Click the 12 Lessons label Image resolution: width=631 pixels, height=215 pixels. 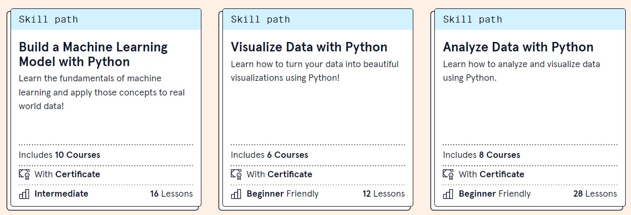point(383,193)
